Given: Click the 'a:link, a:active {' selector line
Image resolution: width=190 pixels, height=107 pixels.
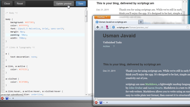Looking at the screenshot, I should point(17,66).
